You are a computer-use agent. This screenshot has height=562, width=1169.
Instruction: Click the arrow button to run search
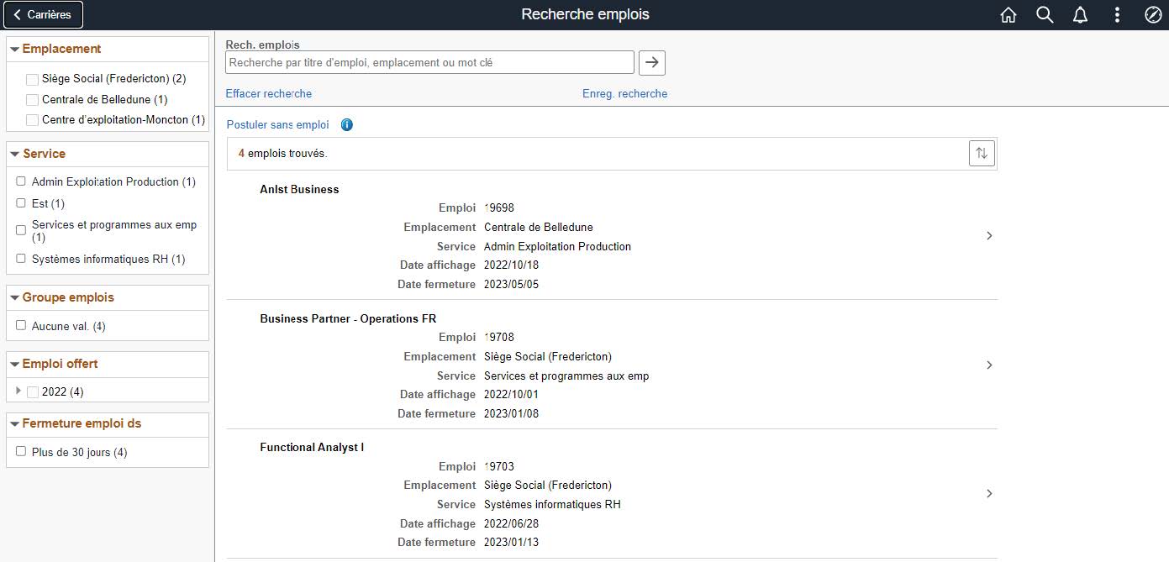coord(652,63)
